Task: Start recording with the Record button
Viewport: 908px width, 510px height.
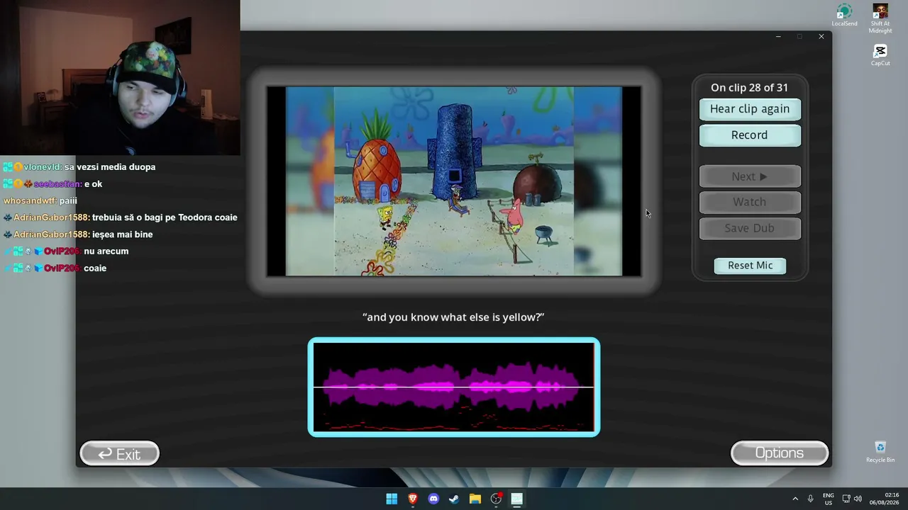Action: [750, 135]
